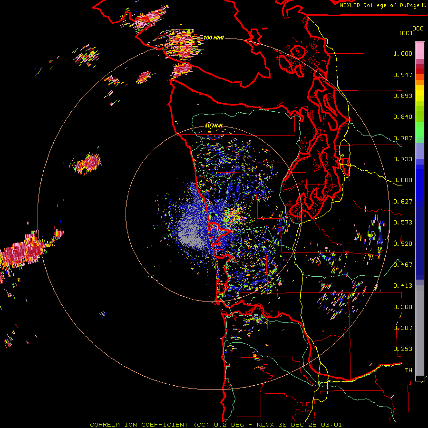Select the 0.467 legend value
Screen dimensions: 428x428
(x=403, y=264)
